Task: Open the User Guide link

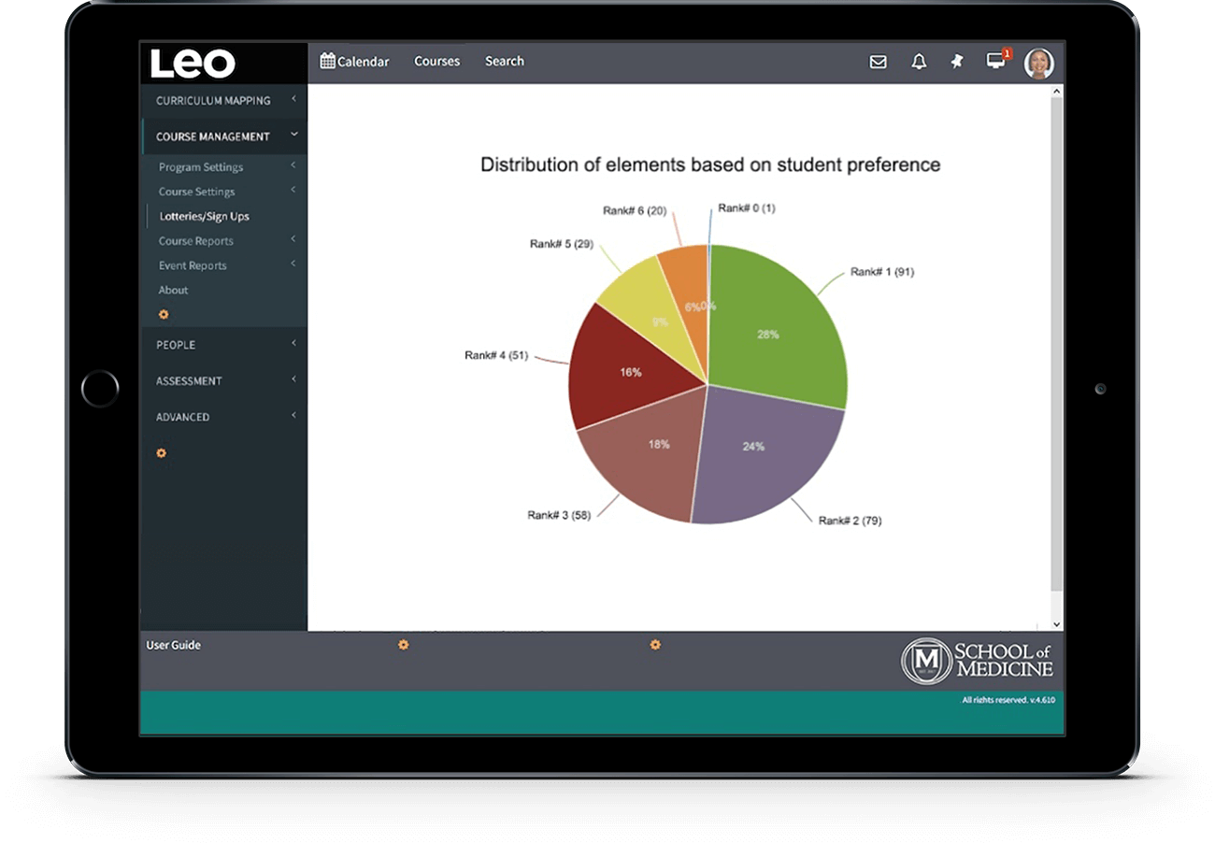Action: 173,645
